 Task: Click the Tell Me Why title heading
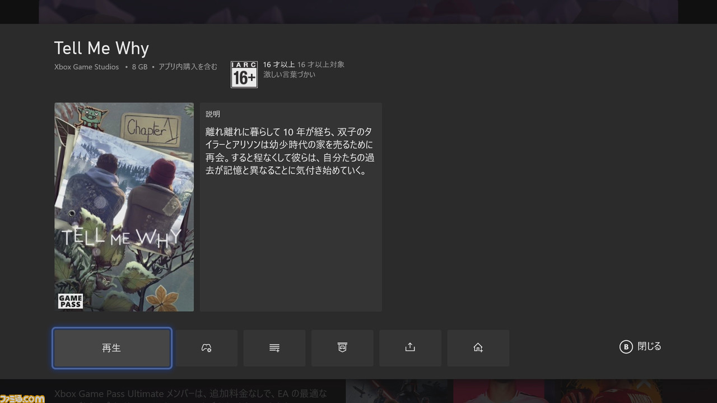(101, 48)
